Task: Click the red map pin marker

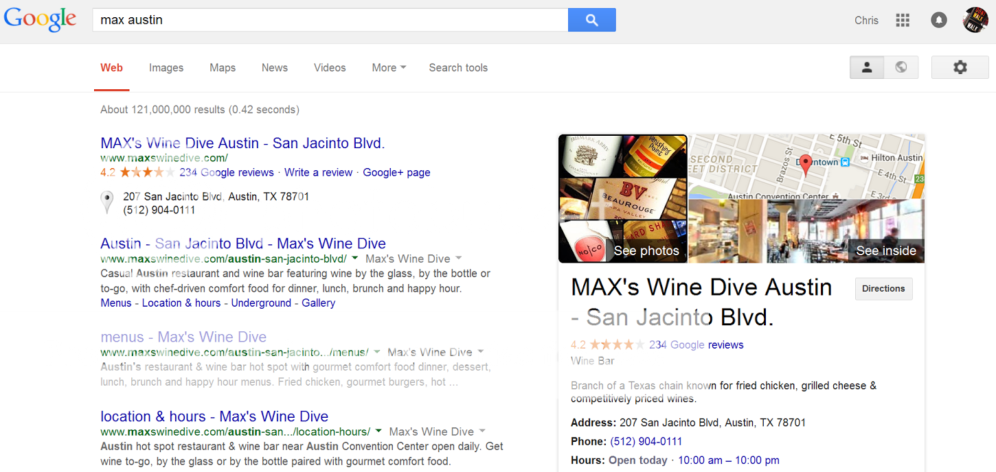Action: coord(806,163)
